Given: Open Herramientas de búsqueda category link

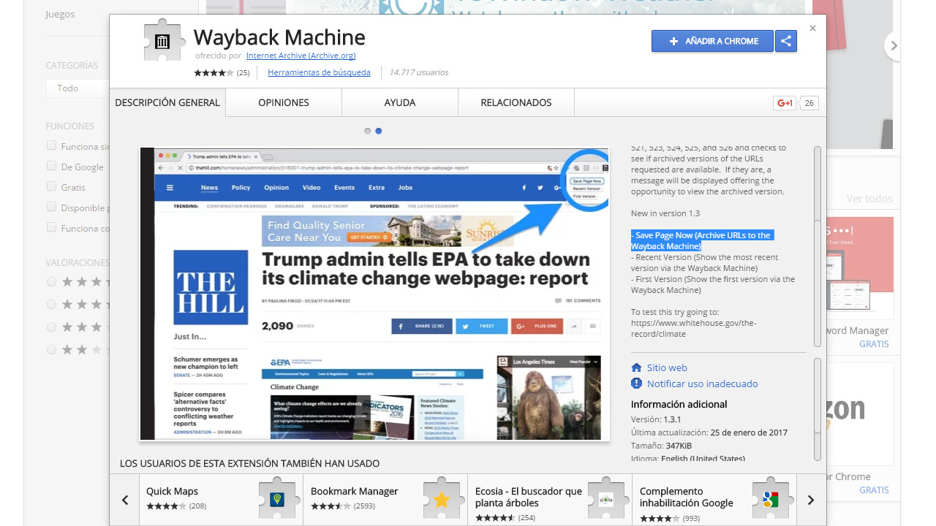Looking at the screenshot, I should point(319,72).
